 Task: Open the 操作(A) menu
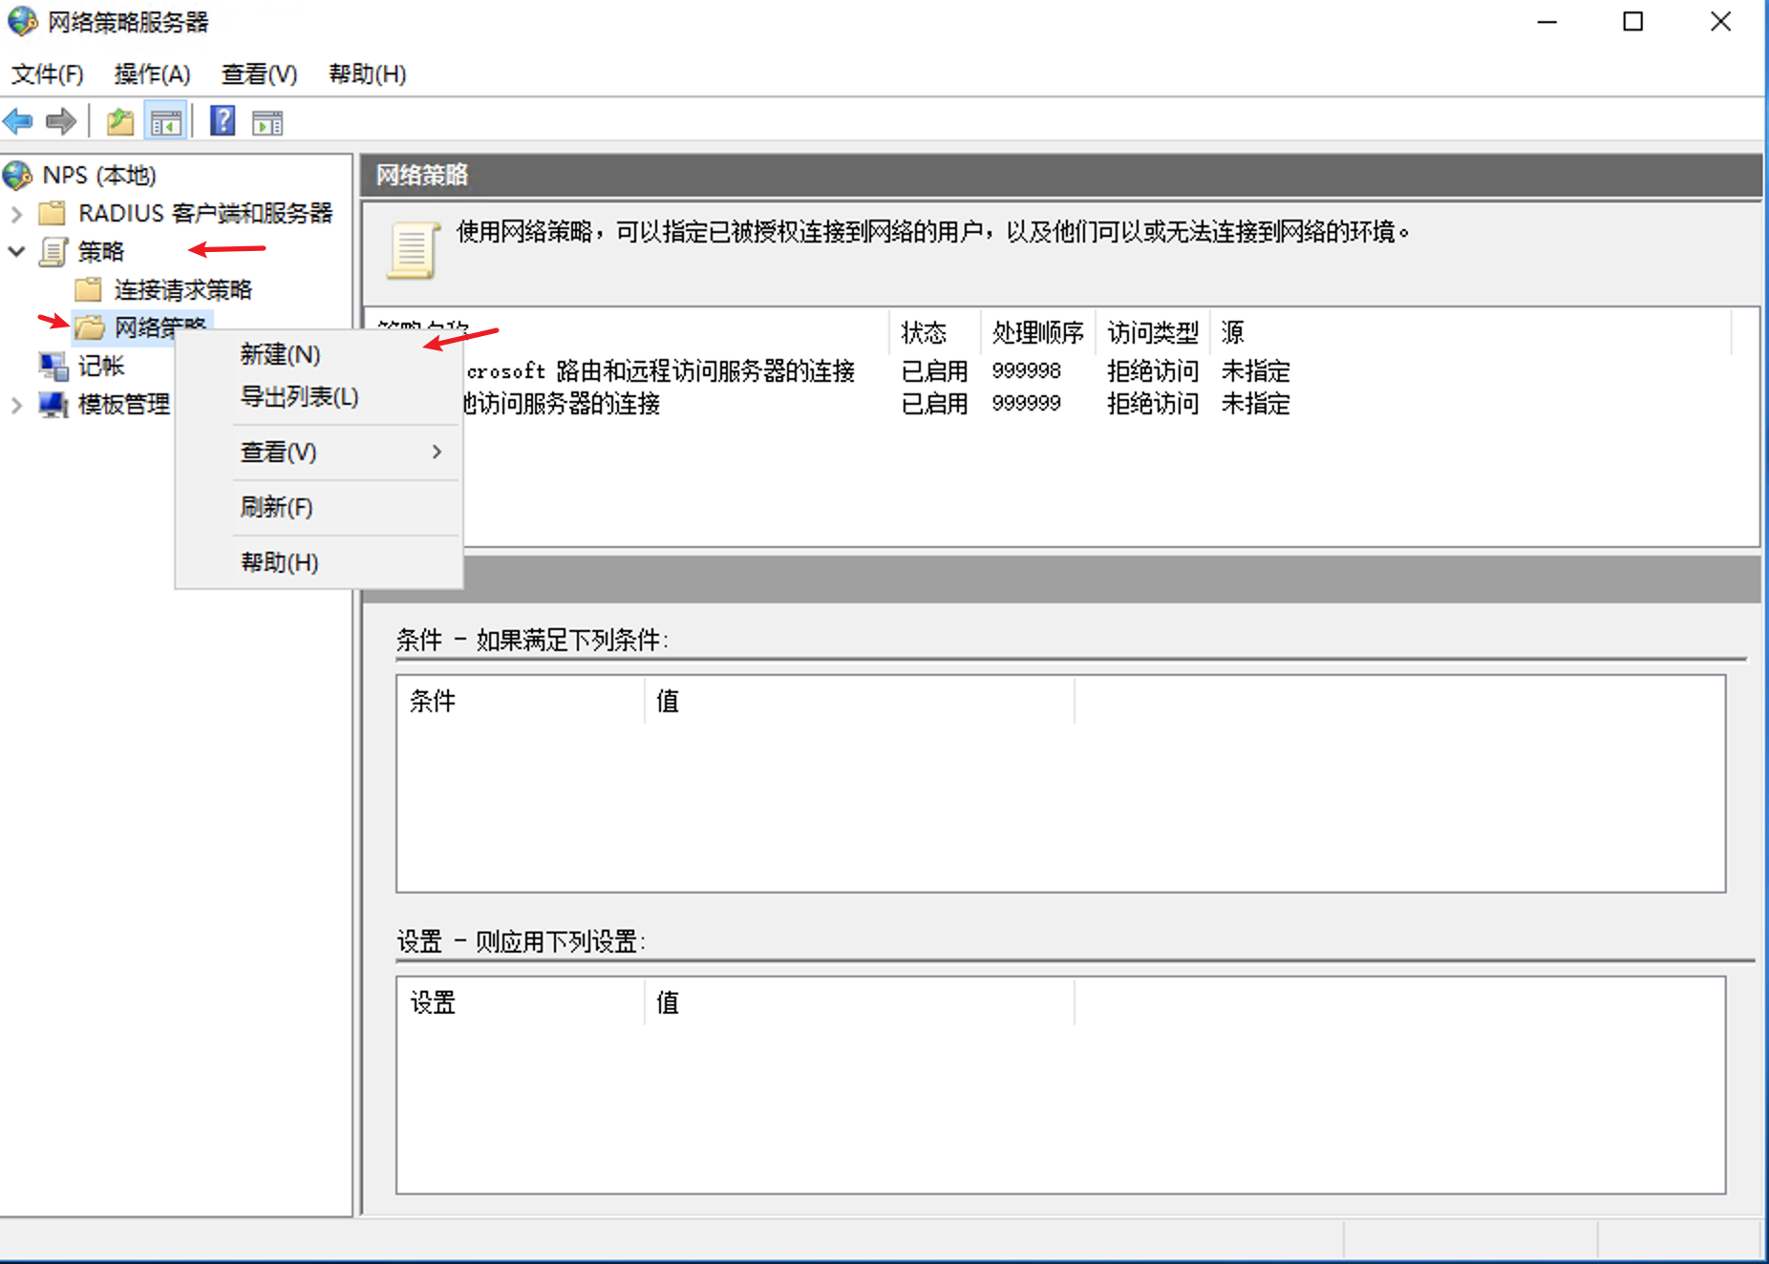(151, 74)
